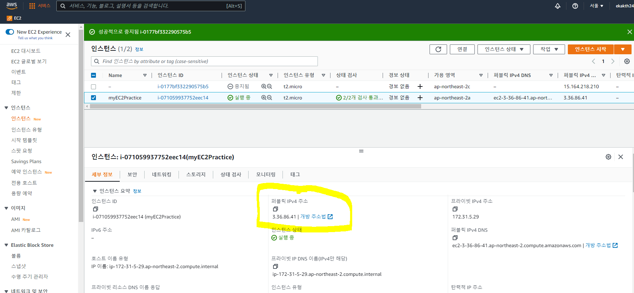The image size is (634, 293).
Task: Zoom in icon for myEC2Practice row
Action: [264, 98]
